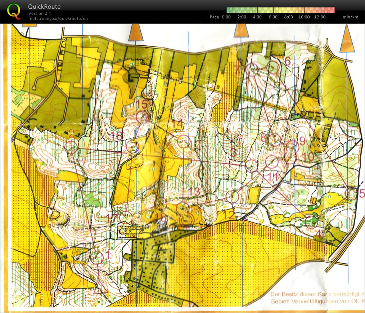This screenshot has width=365, height=313.
Task: Pick the yellow middle of pace scale
Action: coord(280,10)
